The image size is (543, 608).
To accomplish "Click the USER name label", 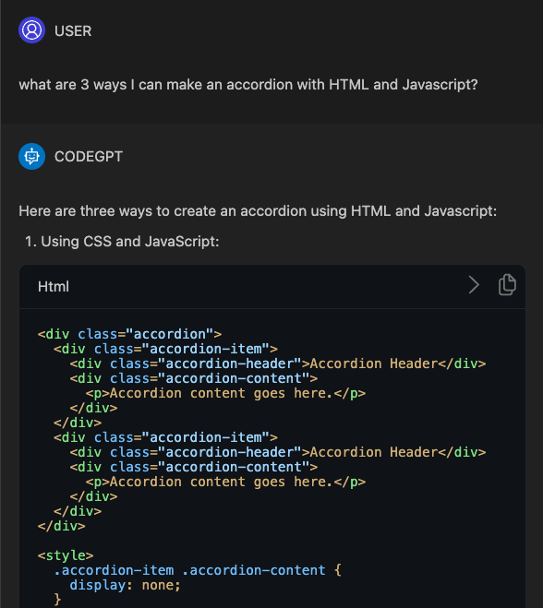I will pos(73,31).
